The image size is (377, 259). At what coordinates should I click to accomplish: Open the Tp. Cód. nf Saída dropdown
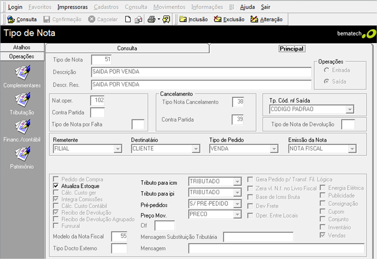coord(350,109)
